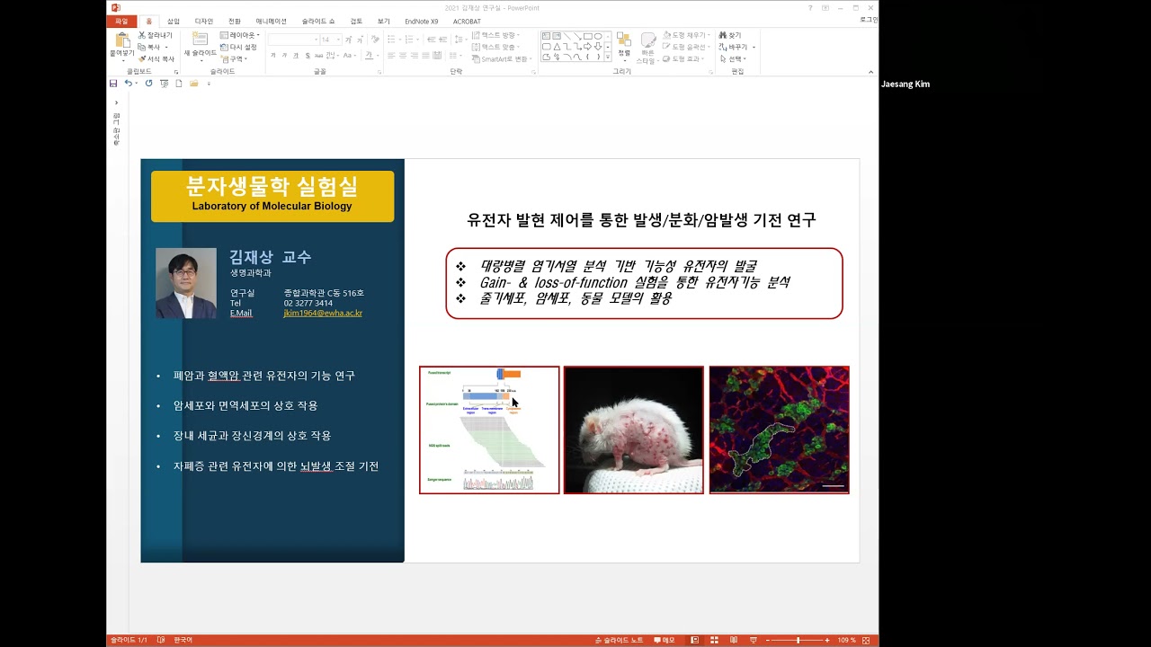Click the email link jkim1964@ewha.ac.kr
Screen dimensions: 1151x647
323,313
